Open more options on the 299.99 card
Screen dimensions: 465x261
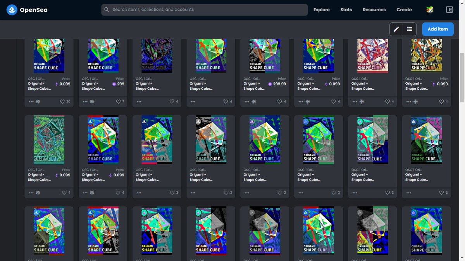coord(247,102)
